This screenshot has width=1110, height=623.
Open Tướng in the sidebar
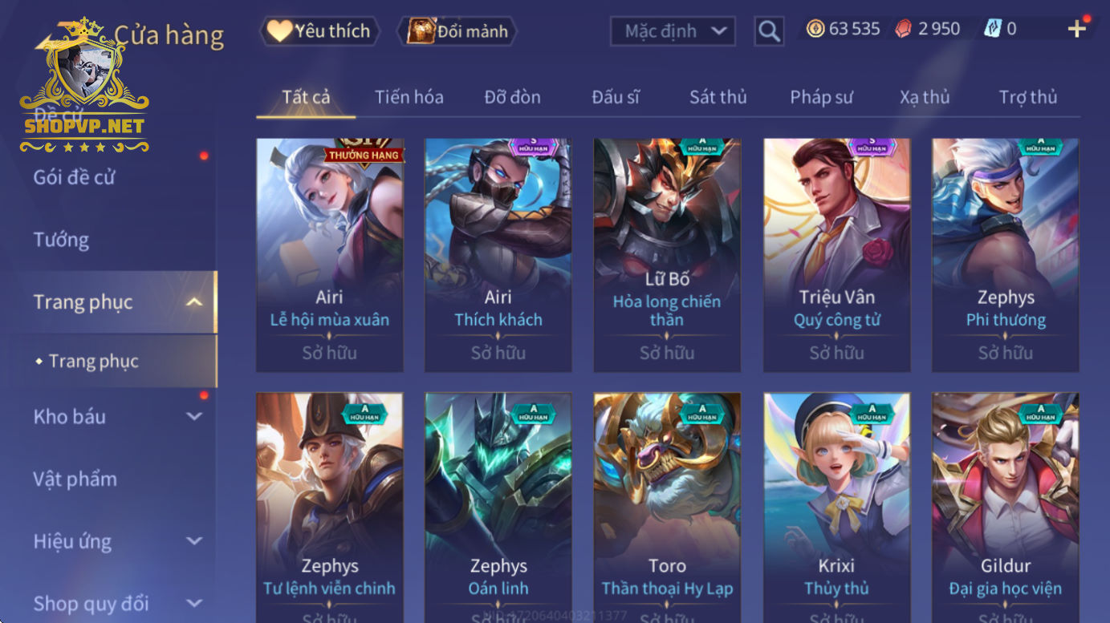61,240
